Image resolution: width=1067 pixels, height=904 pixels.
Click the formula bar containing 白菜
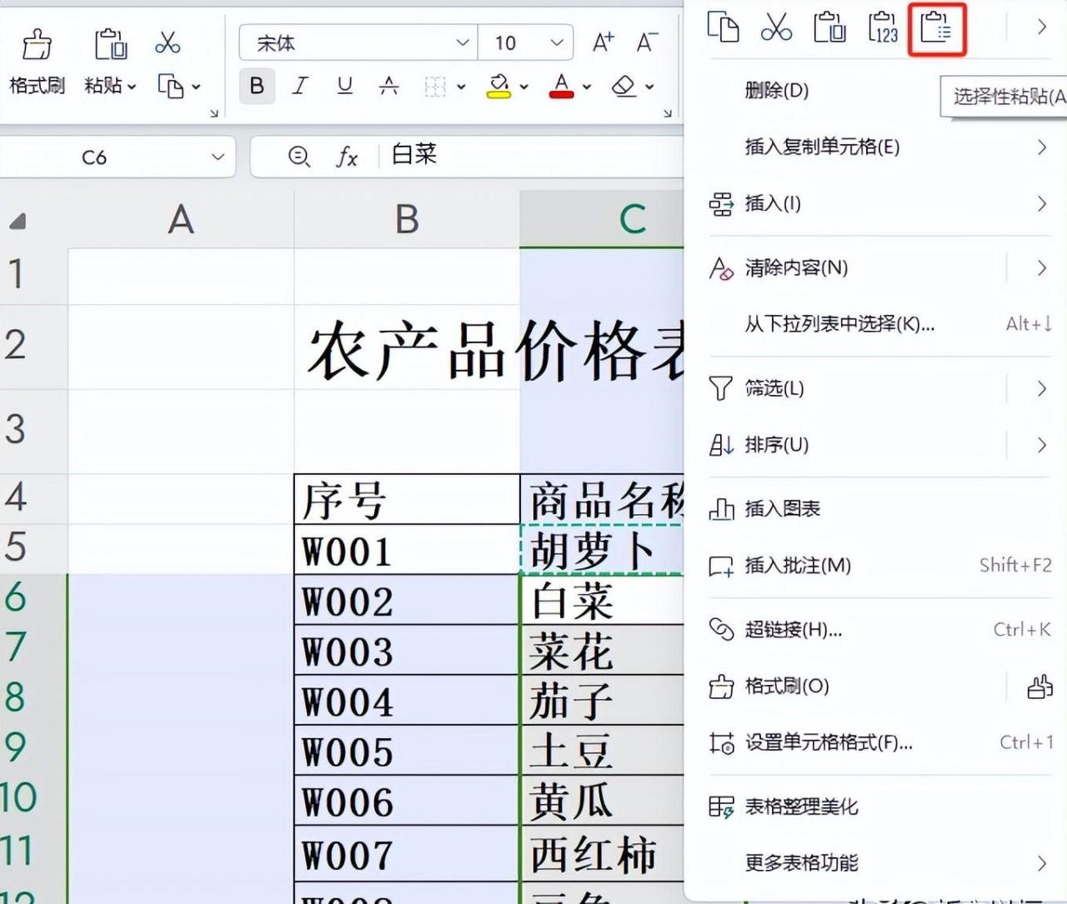[x=533, y=156]
